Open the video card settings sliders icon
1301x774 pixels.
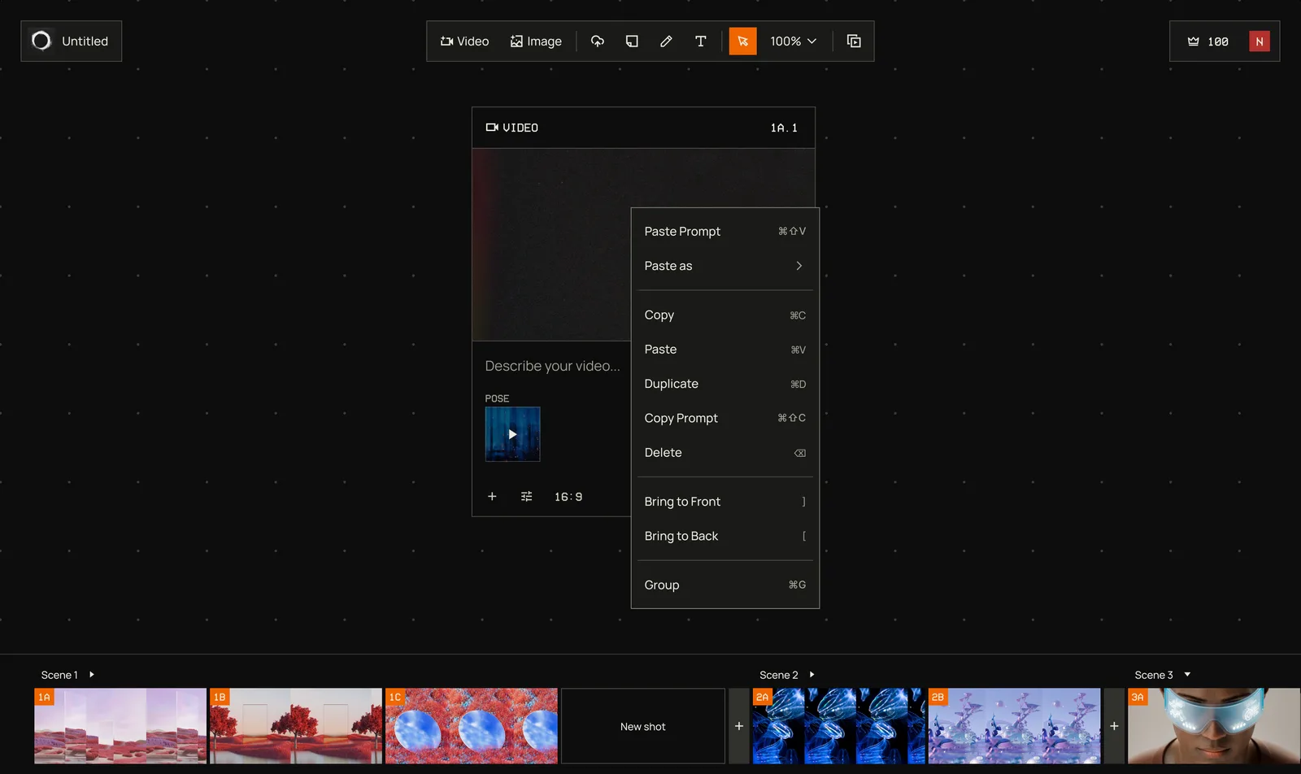point(527,496)
